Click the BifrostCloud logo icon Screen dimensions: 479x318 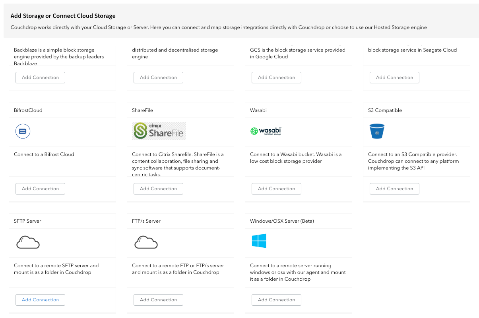click(23, 131)
